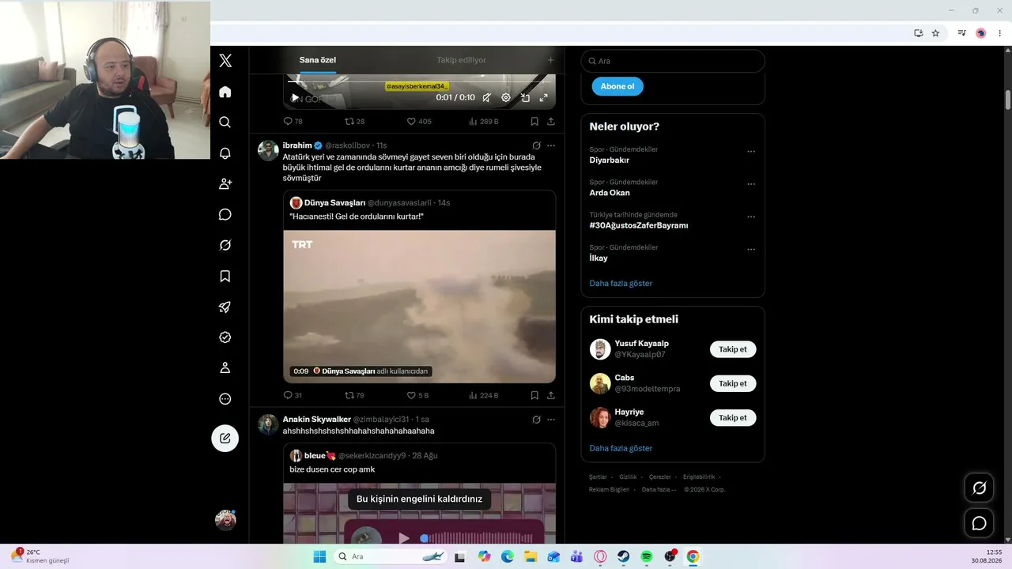Go to Home in the X sidebar

coord(225,92)
